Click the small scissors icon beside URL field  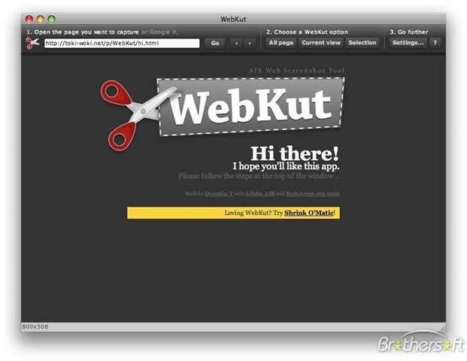(x=32, y=43)
